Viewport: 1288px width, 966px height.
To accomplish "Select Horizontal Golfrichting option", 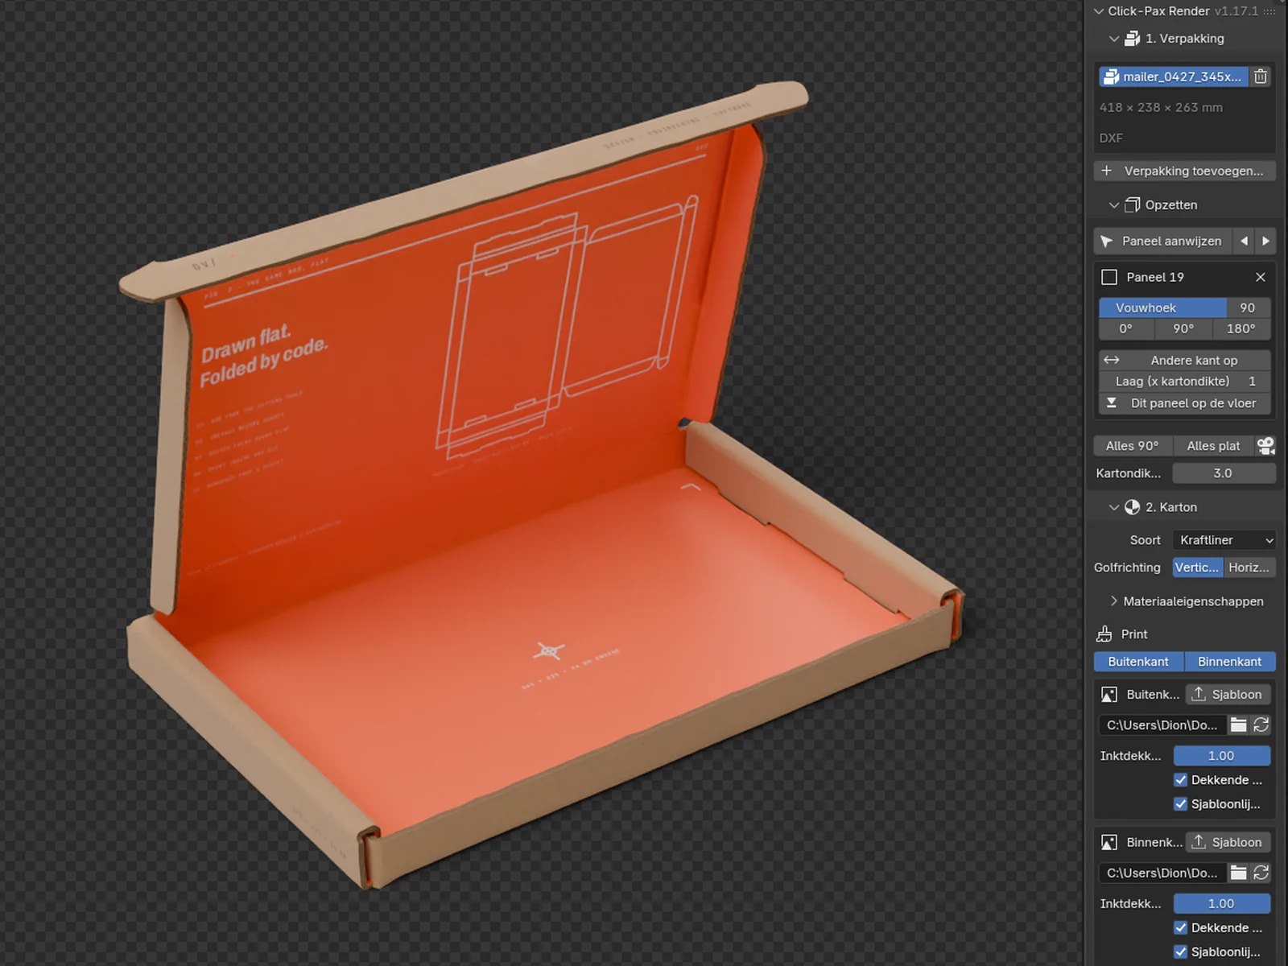I will pyautogui.click(x=1249, y=568).
